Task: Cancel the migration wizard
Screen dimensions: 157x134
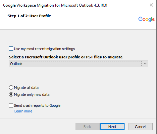Action: (x=140, y=127)
